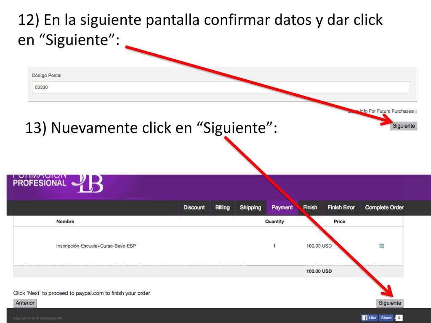Click the LB Formación Profesional logo
The height and width of the screenshot is (323, 431).
(58, 183)
